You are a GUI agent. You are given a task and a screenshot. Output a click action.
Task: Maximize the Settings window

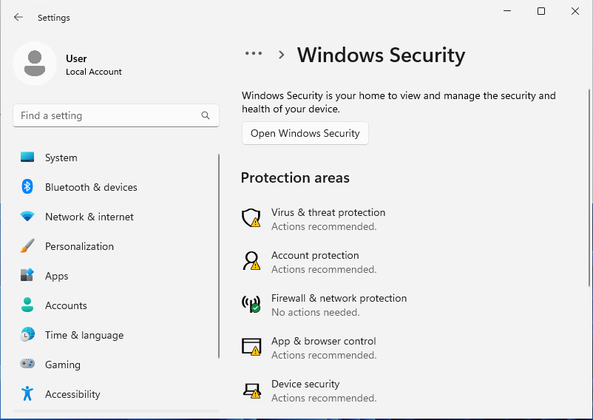(x=541, y=11)
